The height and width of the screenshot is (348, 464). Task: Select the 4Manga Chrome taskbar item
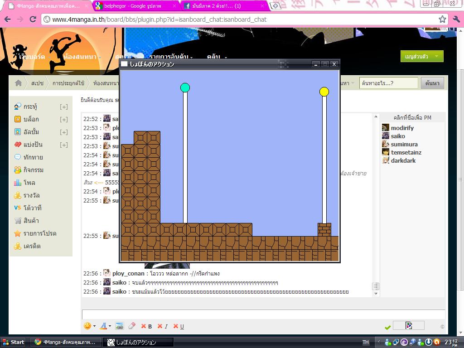click(66, 342)
